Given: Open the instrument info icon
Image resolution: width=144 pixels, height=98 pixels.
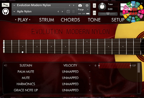Looking at the screenshot, I should point(87,6).
